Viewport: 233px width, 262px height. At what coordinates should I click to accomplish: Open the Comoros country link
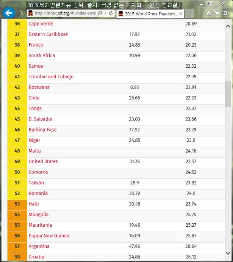pyautogui.click(x=38, y=172)
